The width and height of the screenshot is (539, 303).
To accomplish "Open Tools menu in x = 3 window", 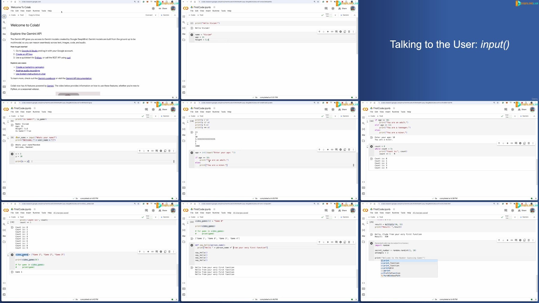I will (x=44, y=112).
